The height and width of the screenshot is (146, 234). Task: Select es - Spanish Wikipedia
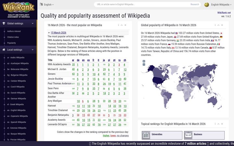point(17,122)
